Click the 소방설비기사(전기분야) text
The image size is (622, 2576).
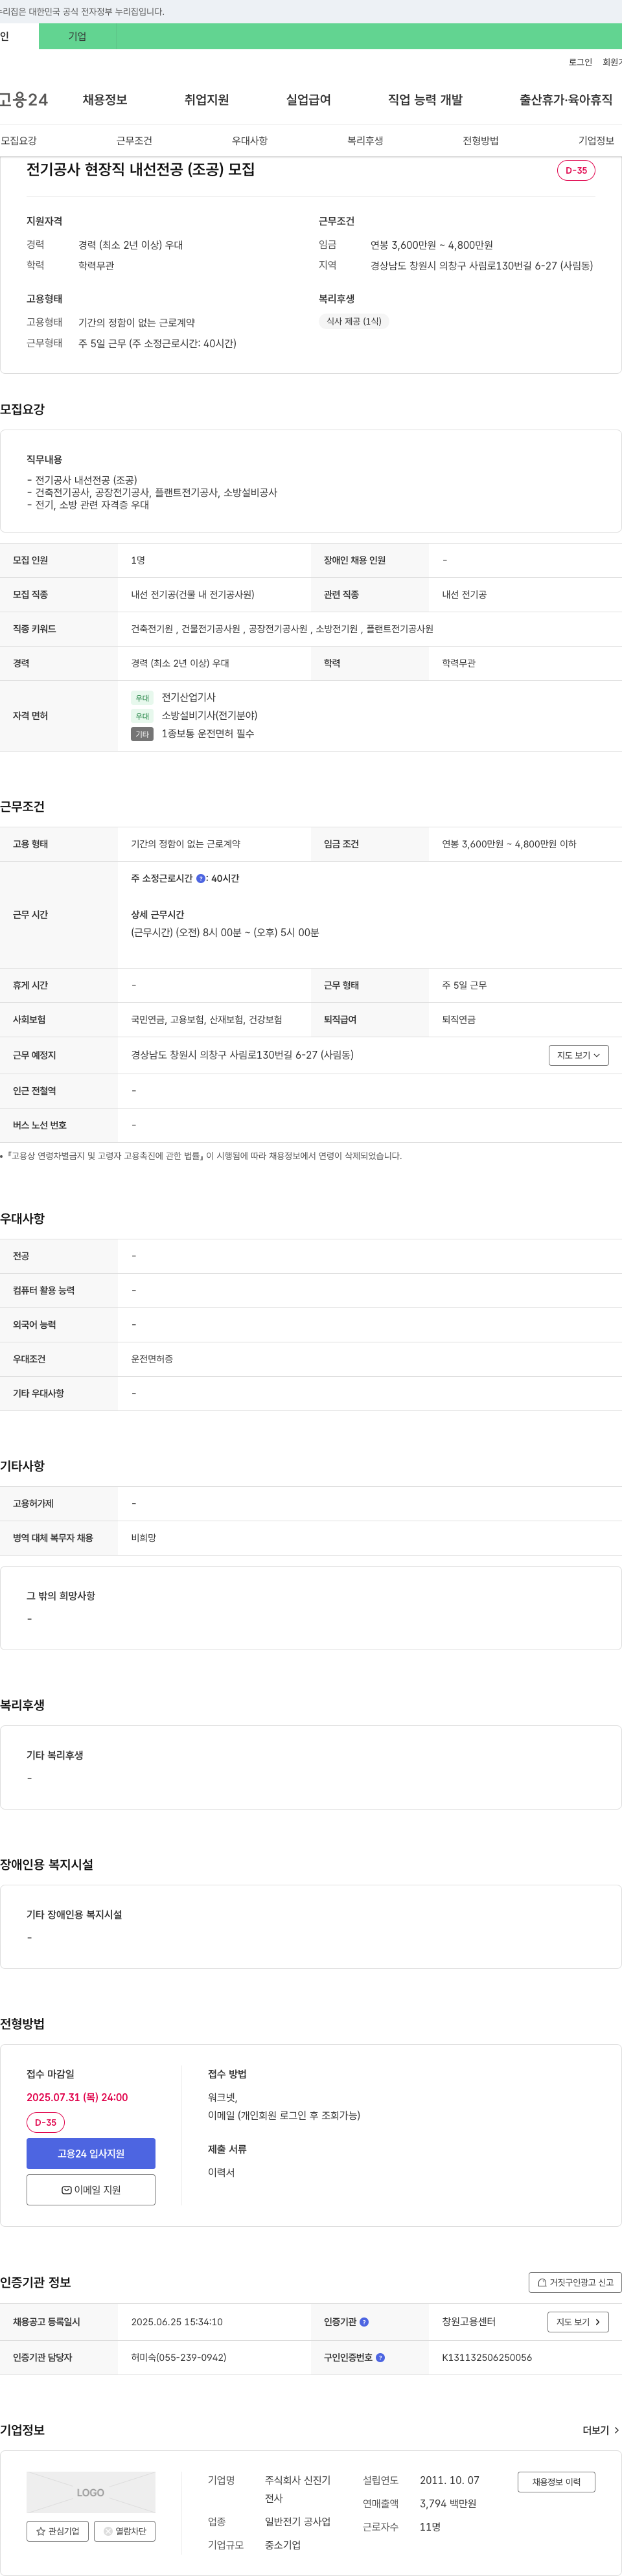coord(209,716)
